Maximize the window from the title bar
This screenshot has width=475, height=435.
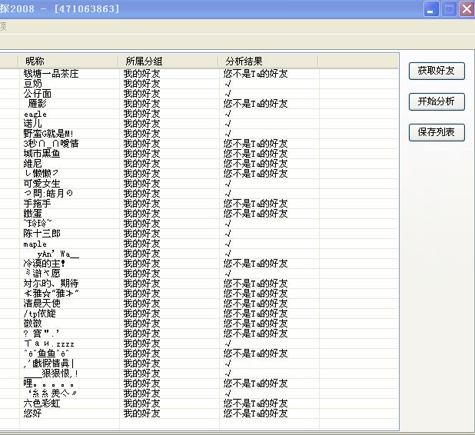[x=450, y=9]
